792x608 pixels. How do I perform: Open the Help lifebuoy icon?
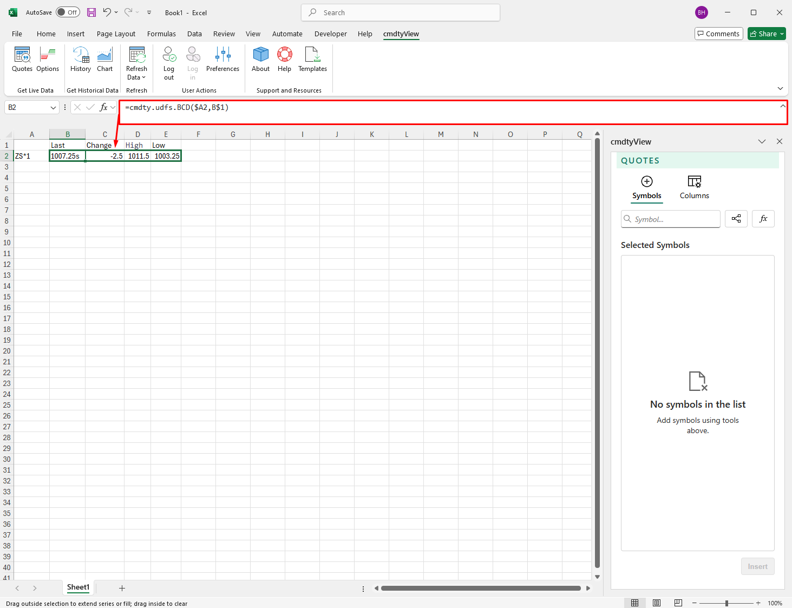pos(284,60)
